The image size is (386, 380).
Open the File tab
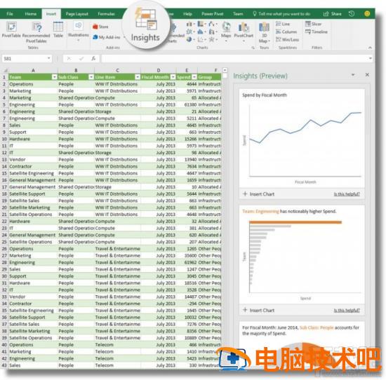click(10, 14)
